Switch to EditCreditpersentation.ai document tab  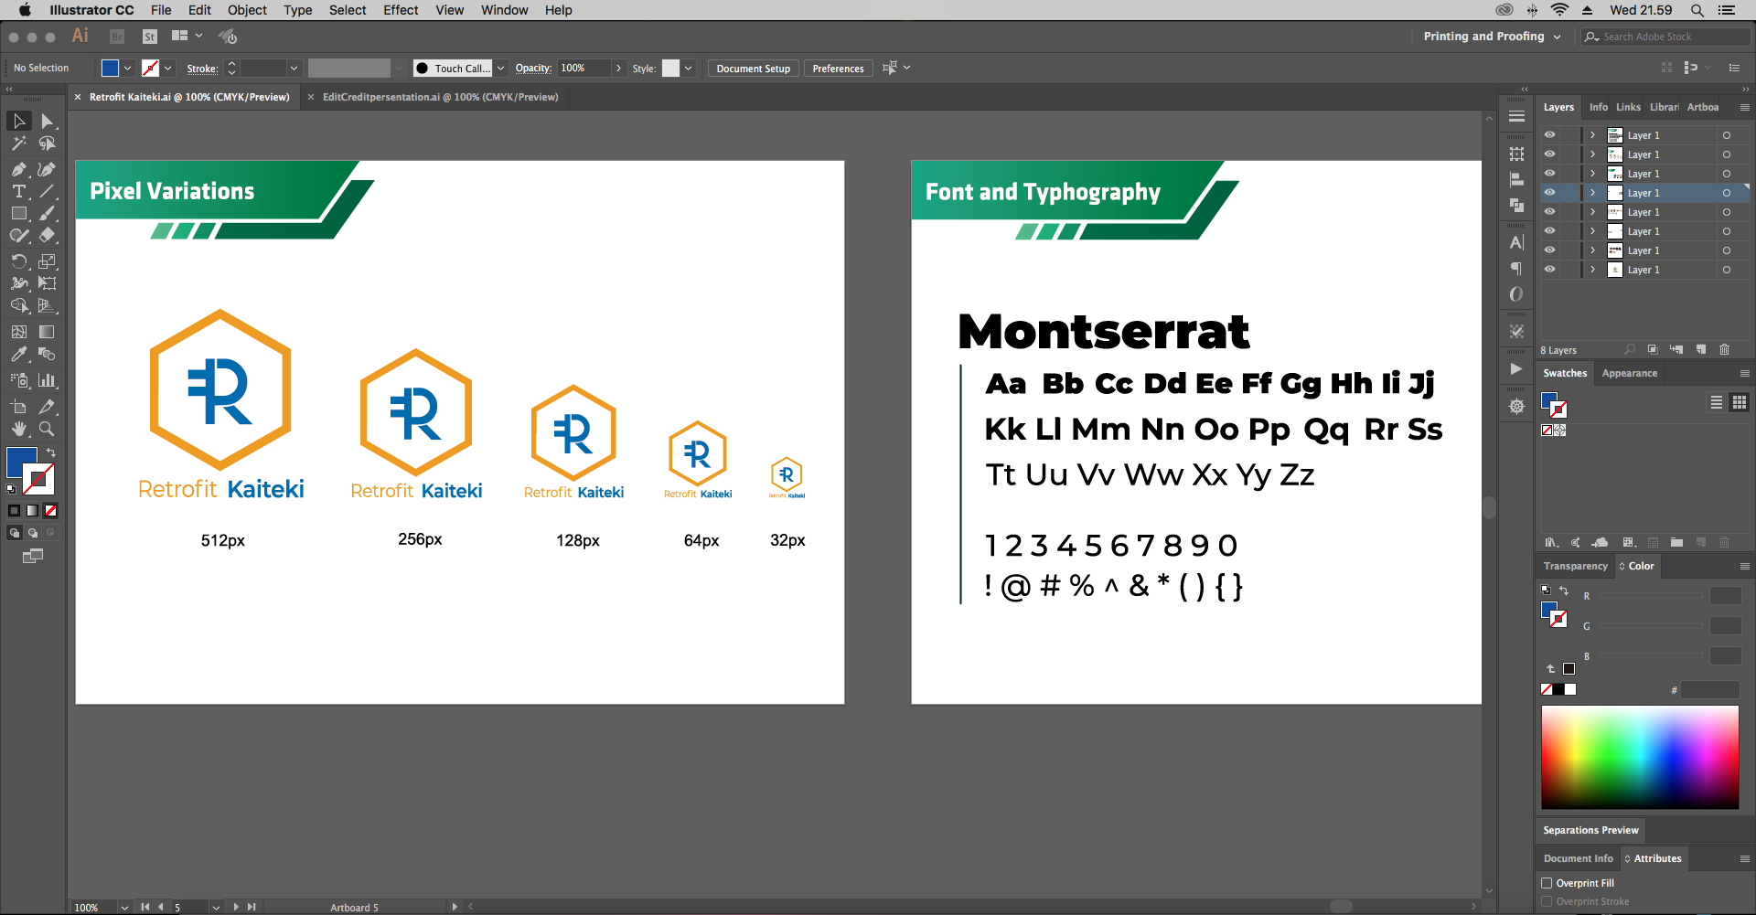coord(440,97)
